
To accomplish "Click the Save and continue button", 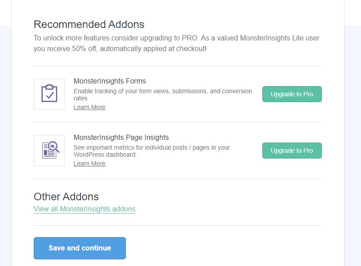I will point(80,248).
